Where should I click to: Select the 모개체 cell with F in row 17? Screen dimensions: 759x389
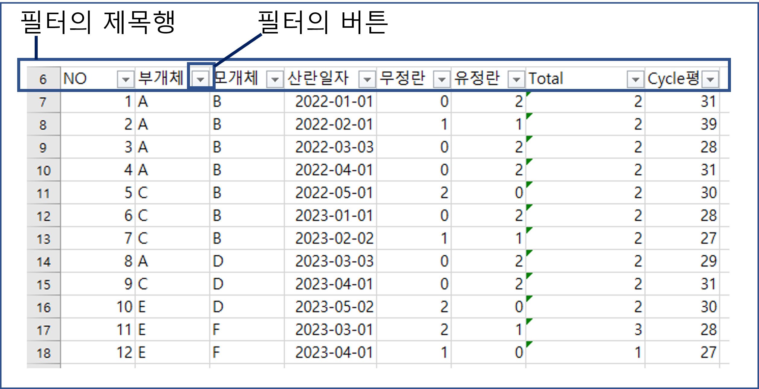click(x=217, y=330)
